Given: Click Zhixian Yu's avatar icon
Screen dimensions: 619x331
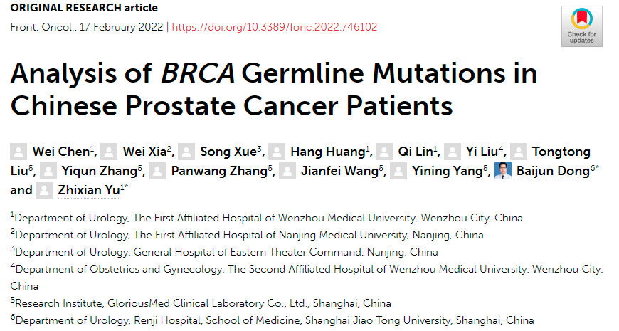Looking at the screenshot, I should [x=44, y=190].
